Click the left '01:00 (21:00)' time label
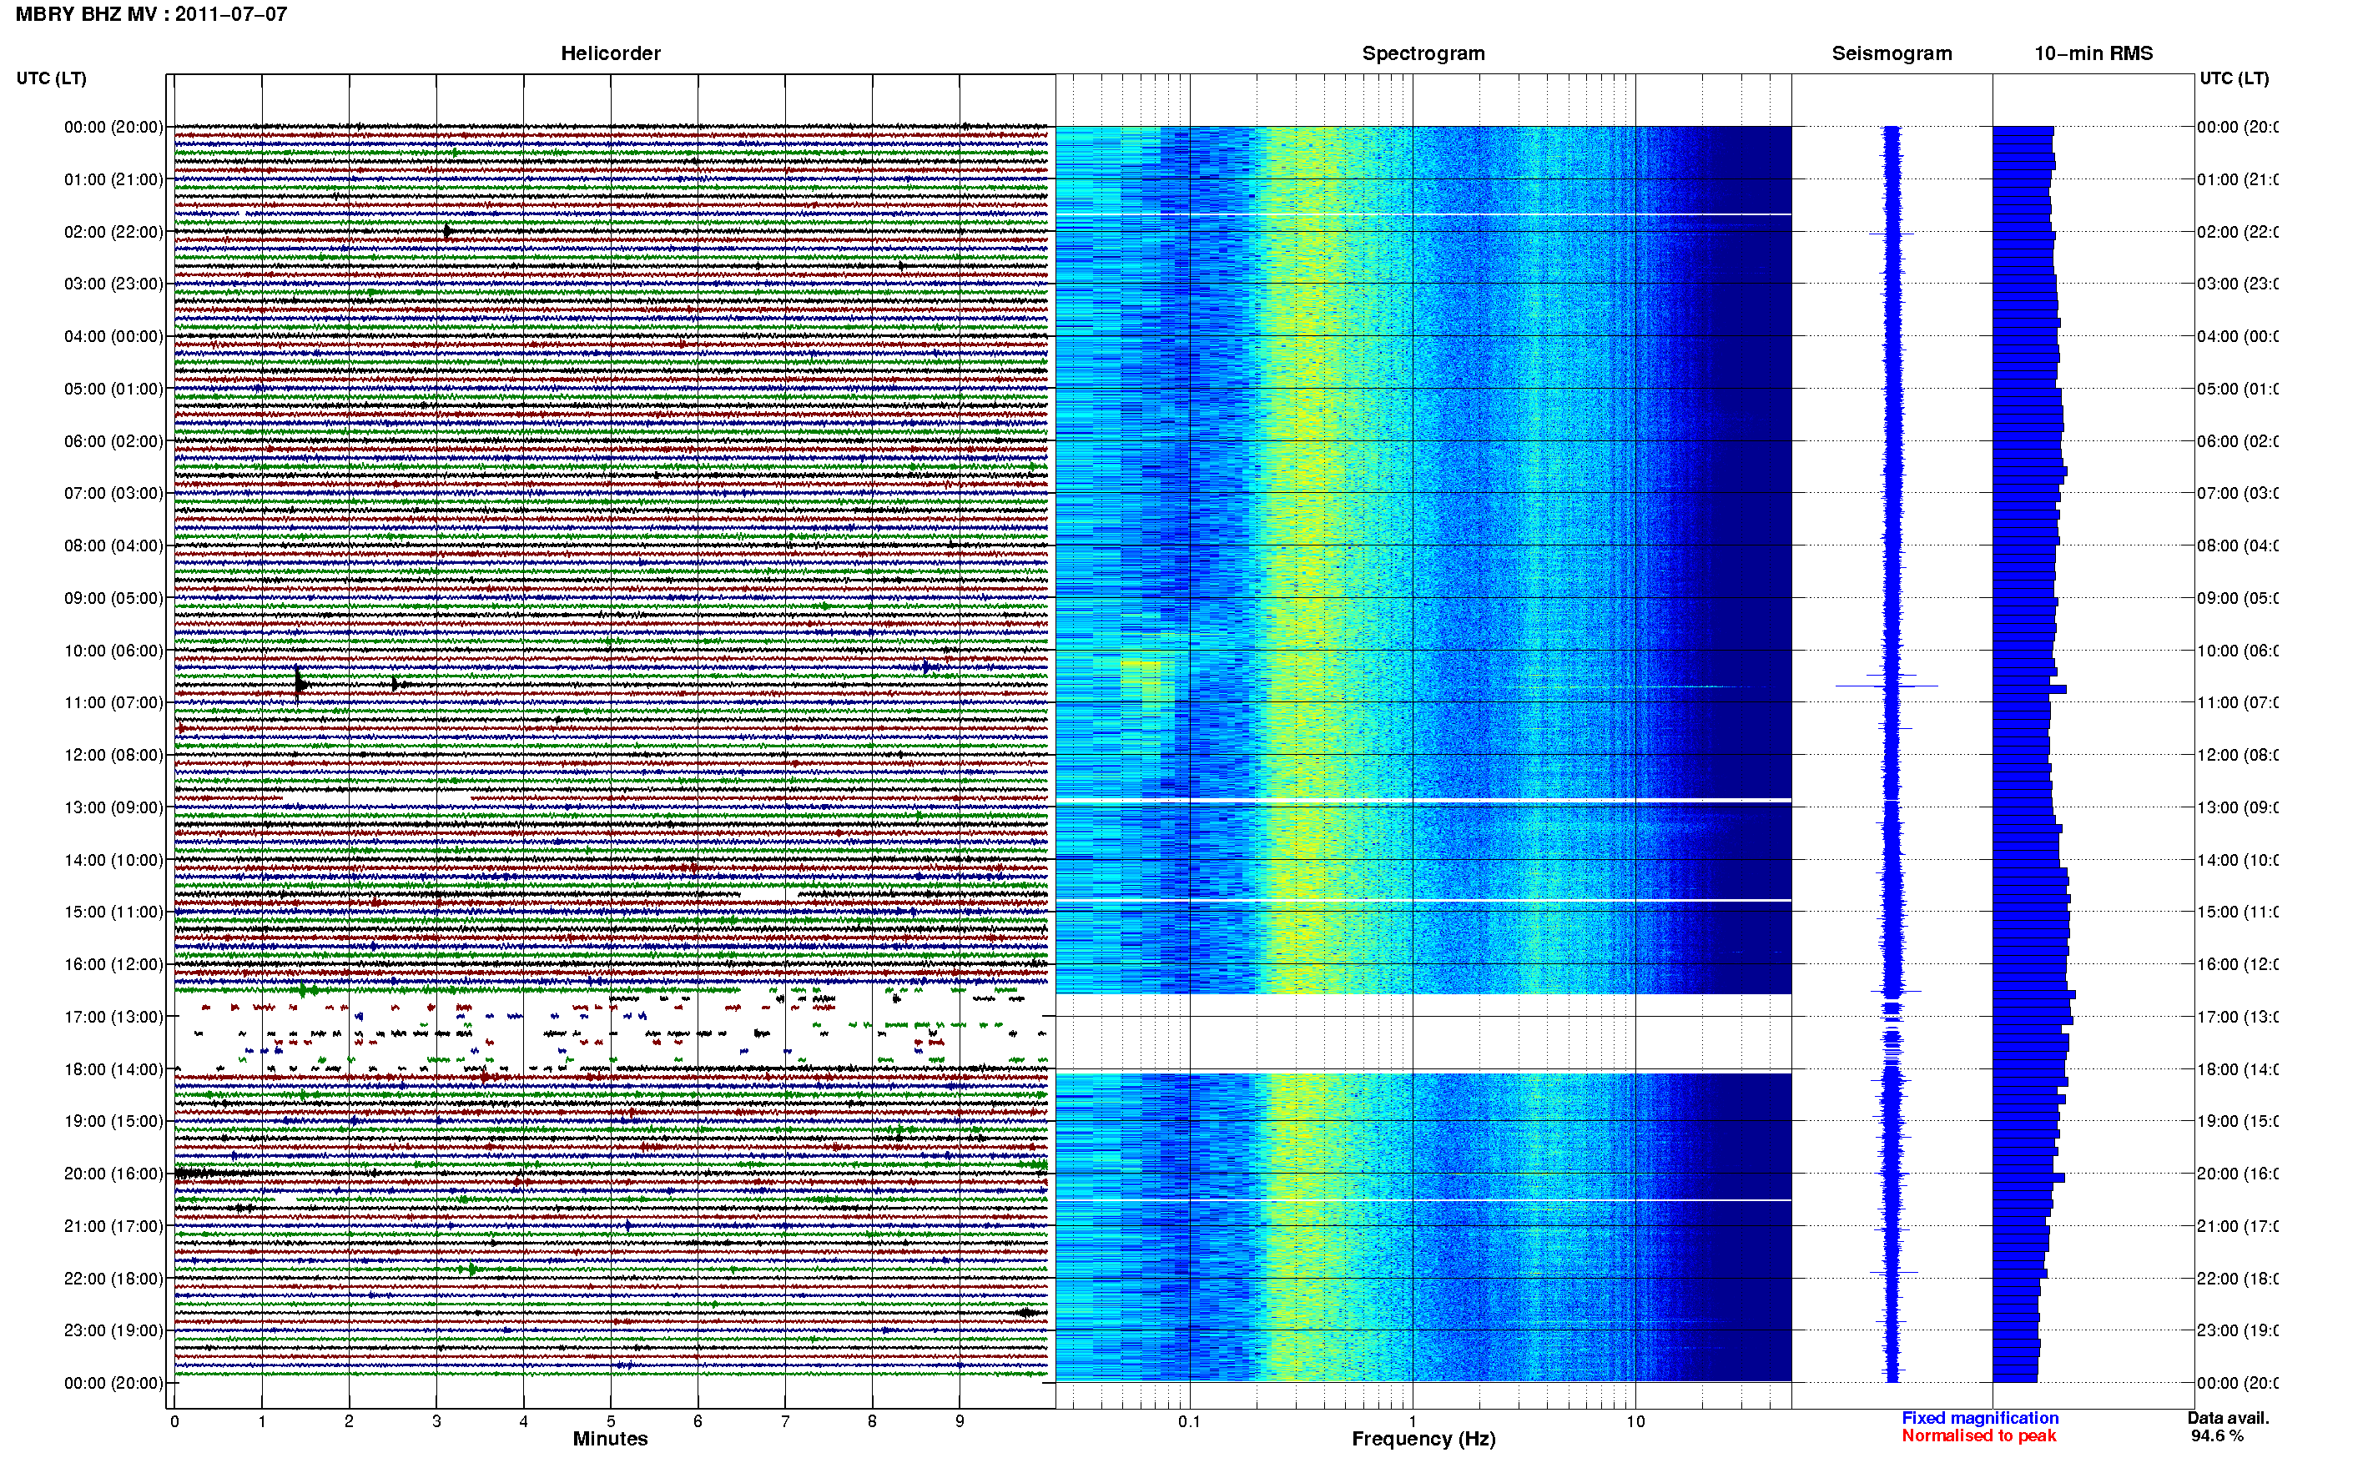Image resolution: width=2373 pixels, height=1483 pixels. (113, 179)
